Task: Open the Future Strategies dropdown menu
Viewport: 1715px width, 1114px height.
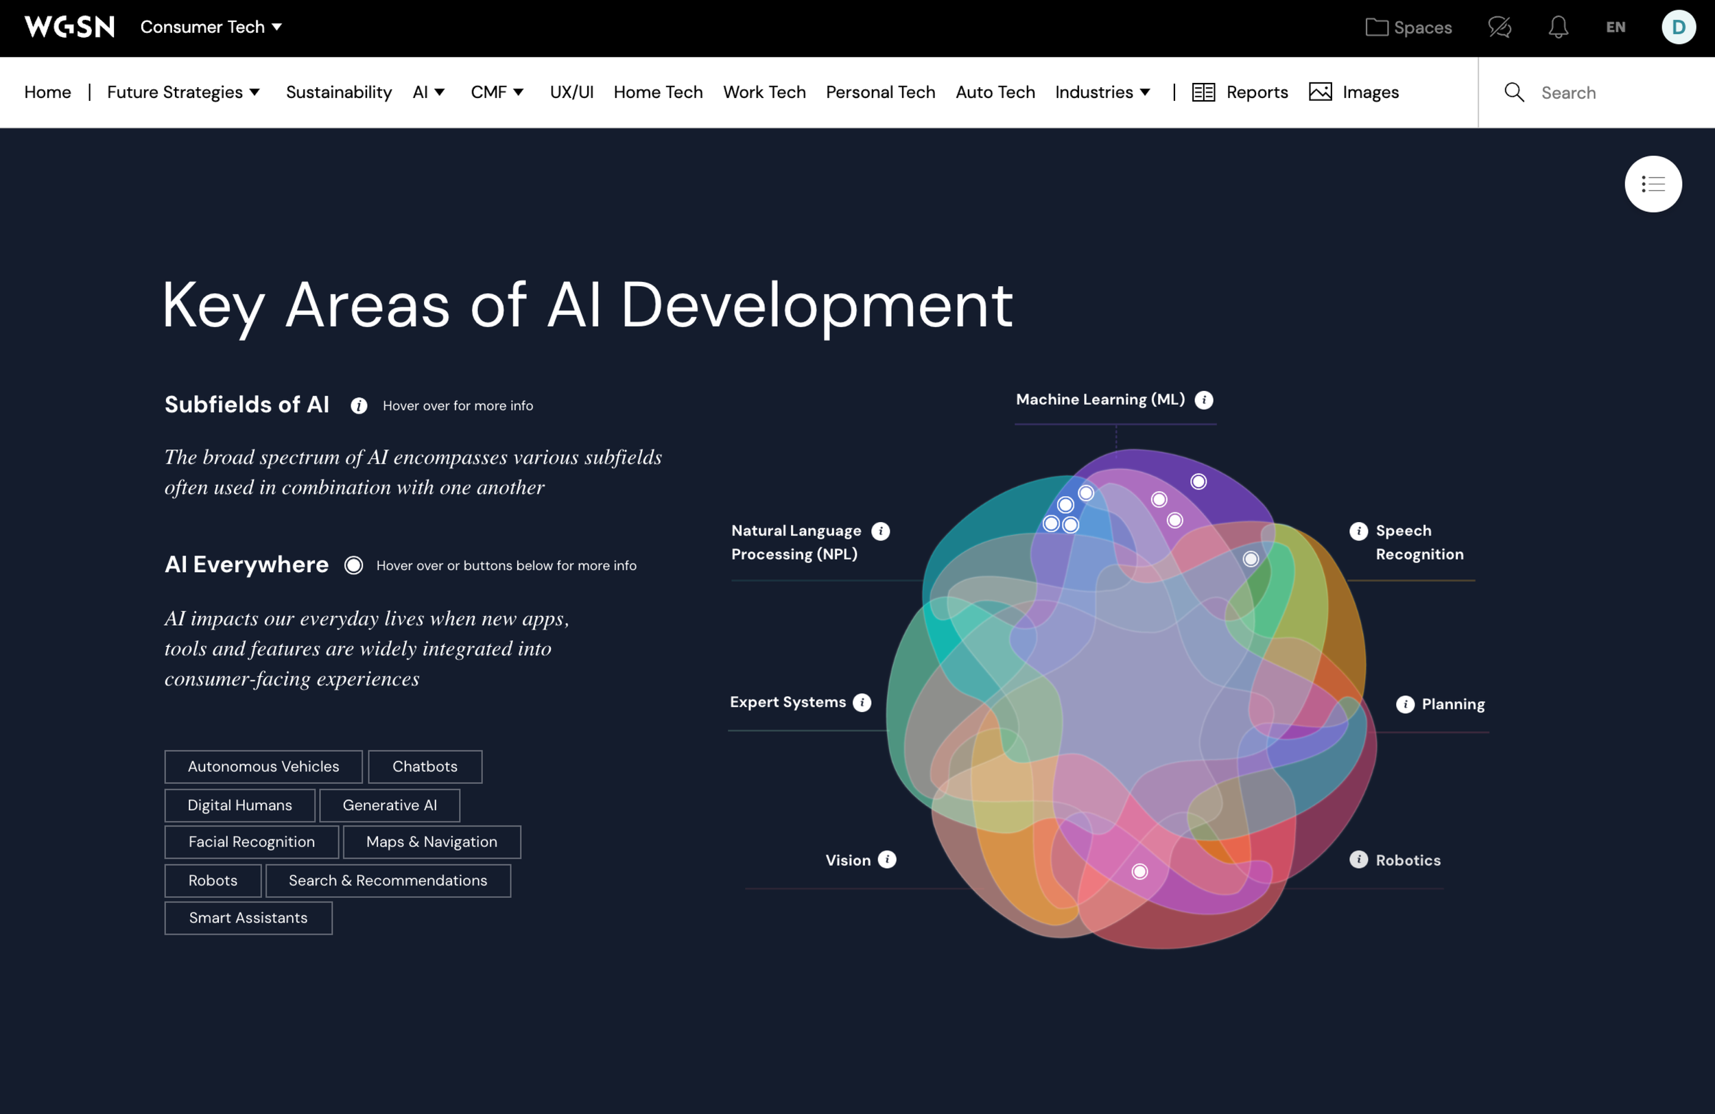Action: (183, 92)
